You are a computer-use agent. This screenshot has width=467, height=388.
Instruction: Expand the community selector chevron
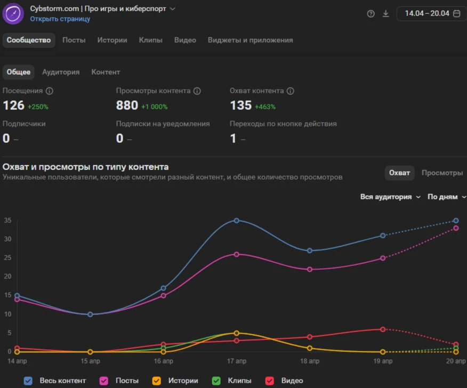click(x=172, y=9)
